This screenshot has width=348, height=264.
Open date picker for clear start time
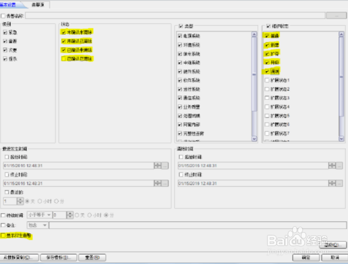coord(339,166)
